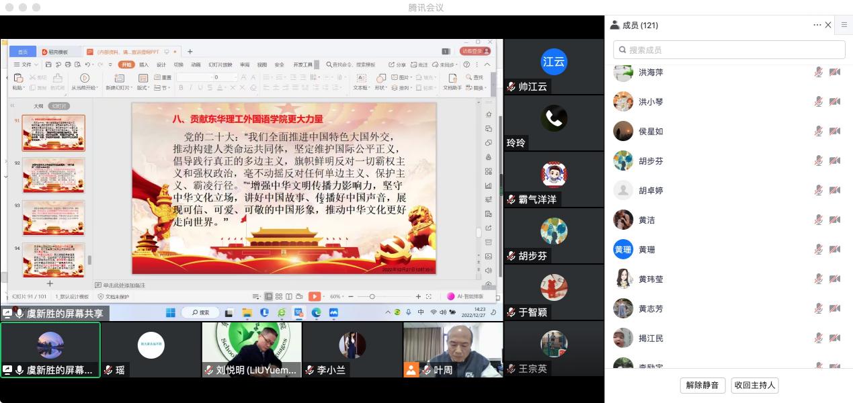The width and height of the screenshot is (853, 403).
Task: Select the 幻灯片 pill in the thumbnail pane
Action: (x=58, y=106)
